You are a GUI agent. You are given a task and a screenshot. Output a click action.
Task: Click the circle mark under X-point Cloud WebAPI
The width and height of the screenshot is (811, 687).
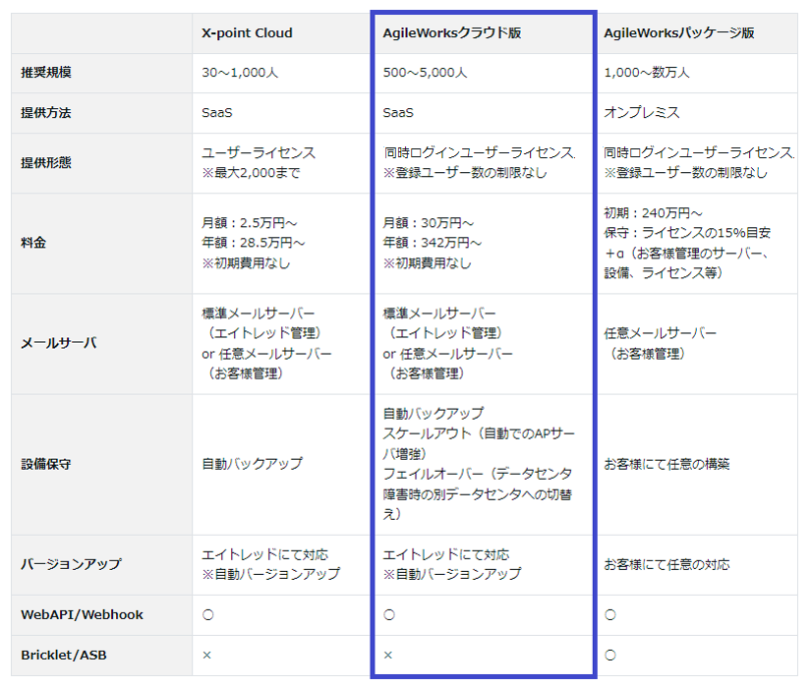pos(208,614)
